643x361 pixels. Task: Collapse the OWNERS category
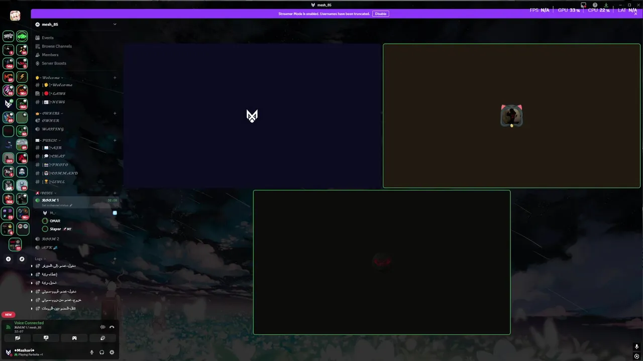click(x=48, y=113)
